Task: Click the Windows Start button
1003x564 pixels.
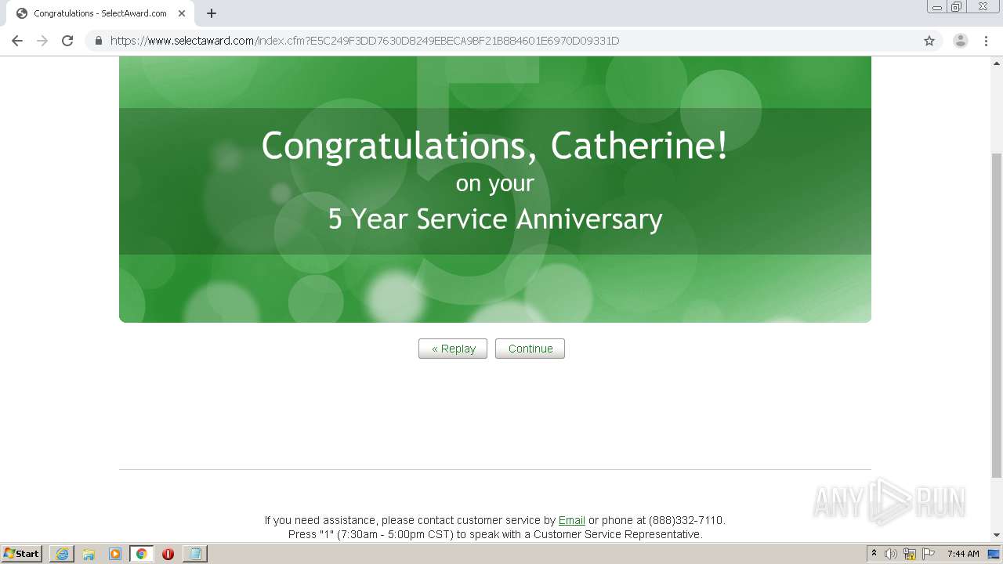Action: coord(22,553)
